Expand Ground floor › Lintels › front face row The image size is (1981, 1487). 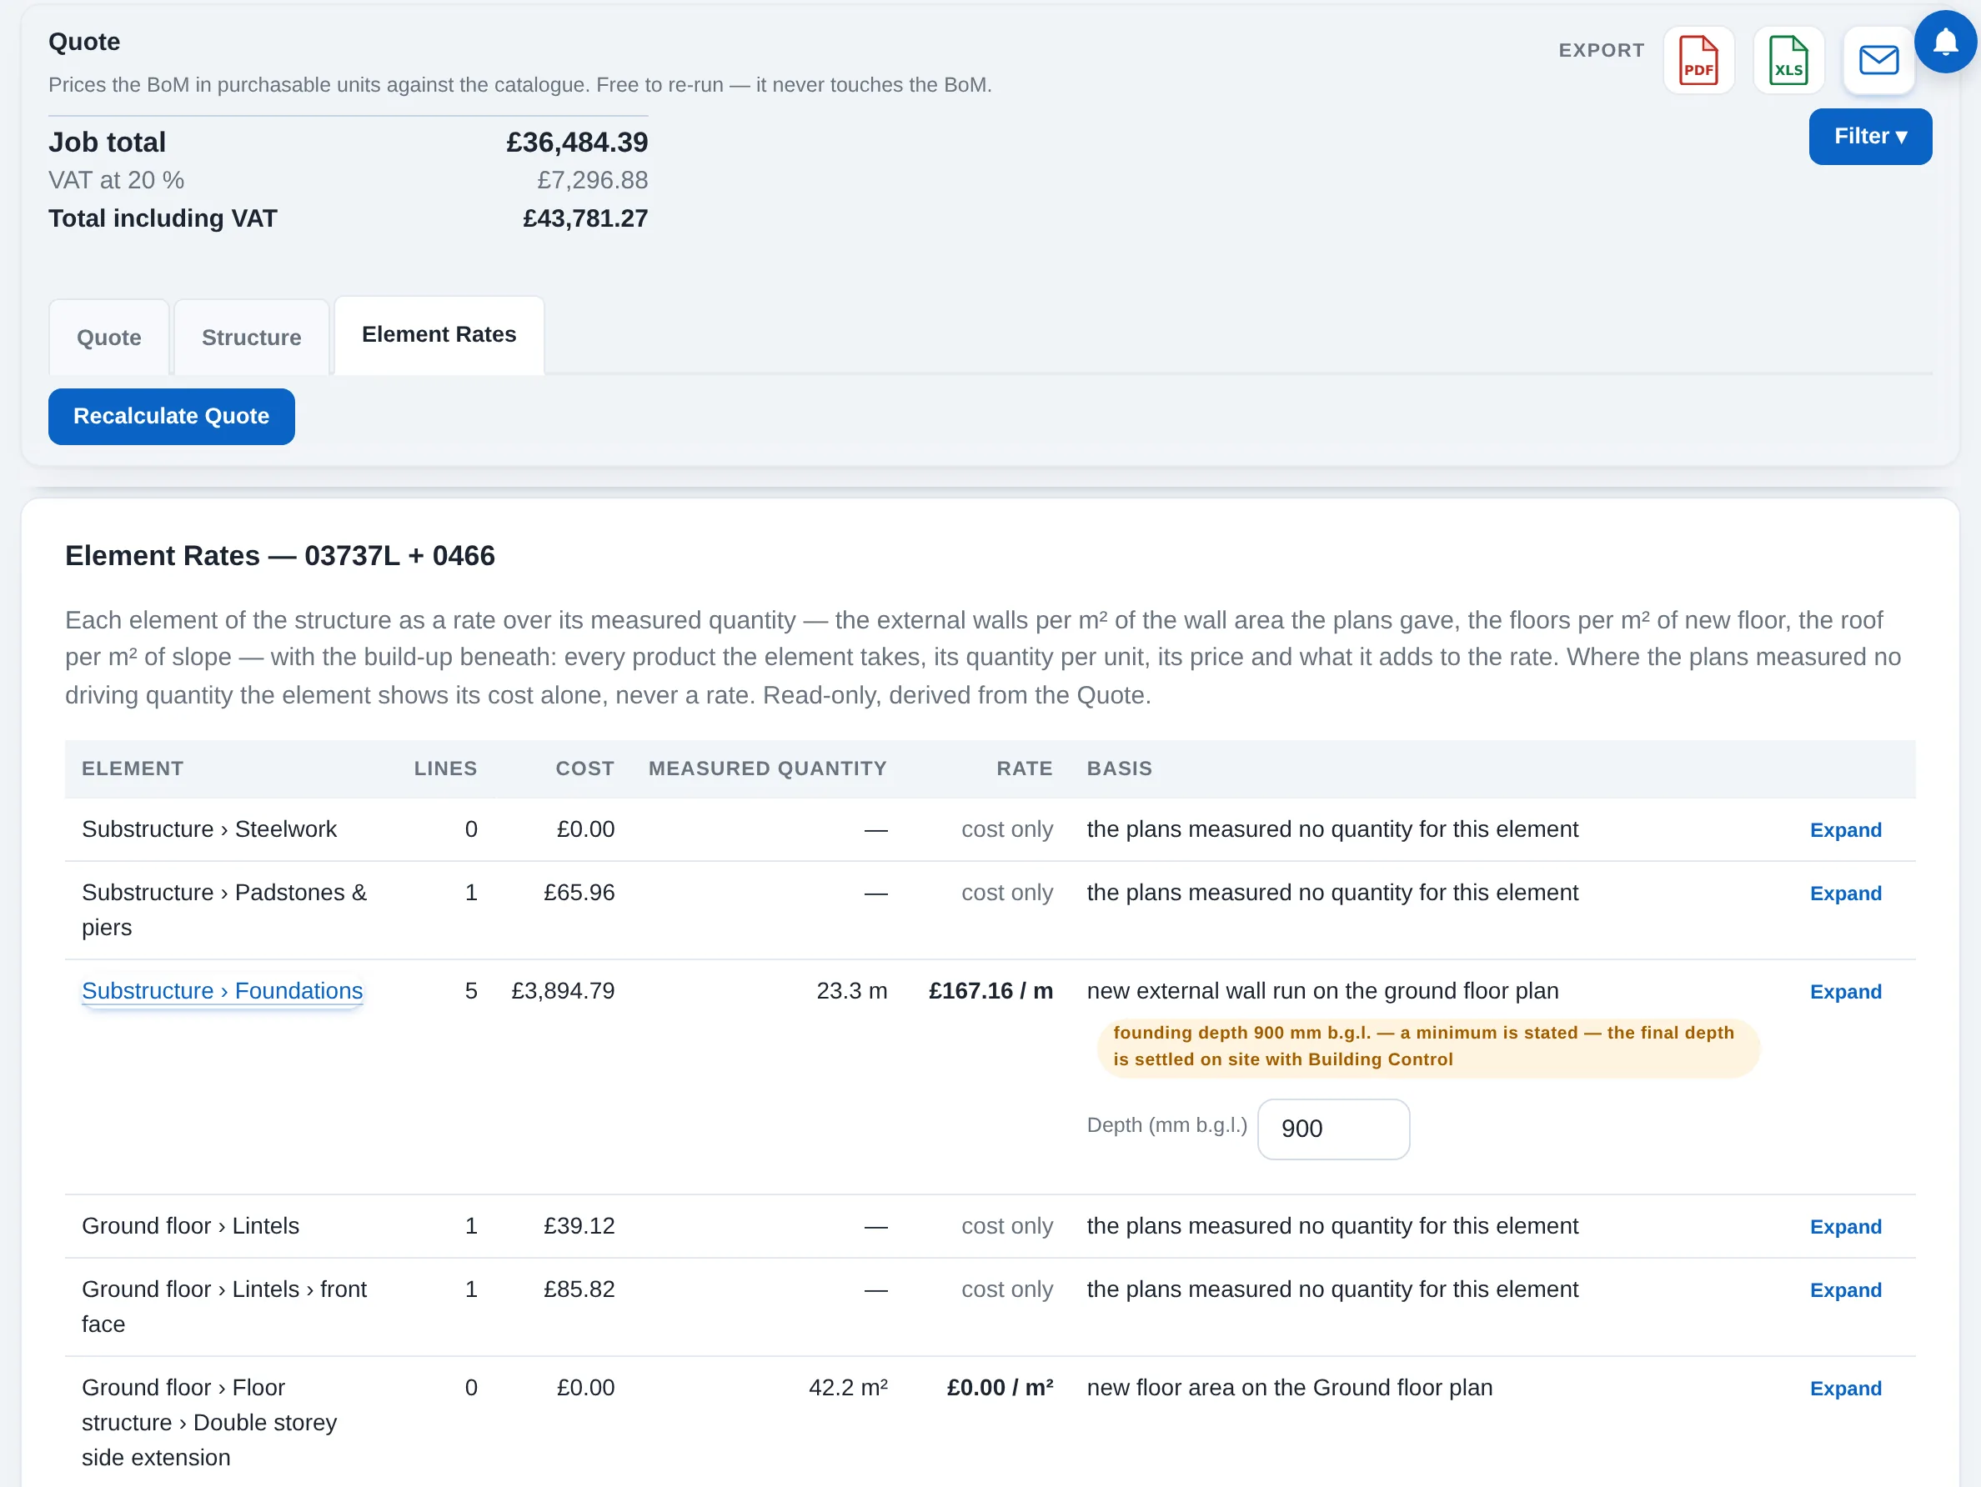coord(1845,1290)
